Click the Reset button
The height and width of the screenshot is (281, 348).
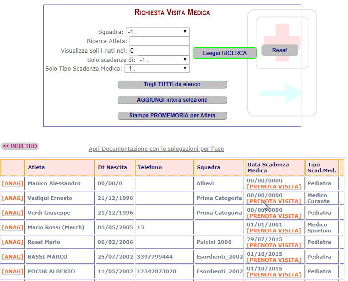280,50
